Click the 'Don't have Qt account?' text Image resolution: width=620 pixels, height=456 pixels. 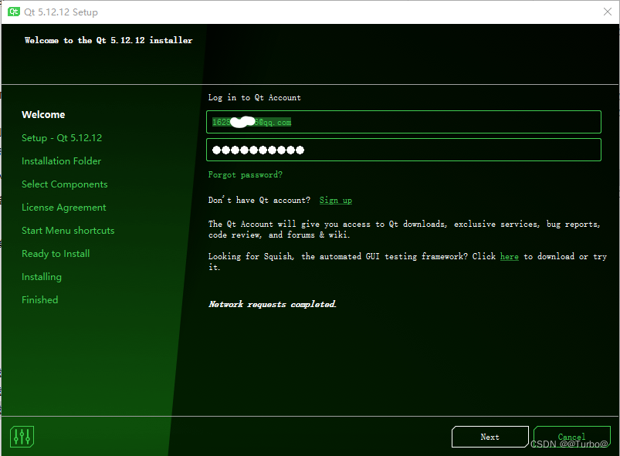259,200
